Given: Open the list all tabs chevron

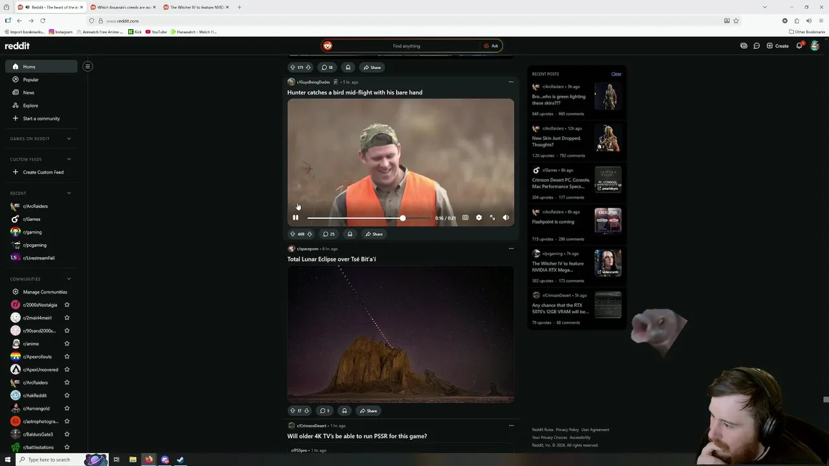Looking at the screenshot, I should point(765,7).
